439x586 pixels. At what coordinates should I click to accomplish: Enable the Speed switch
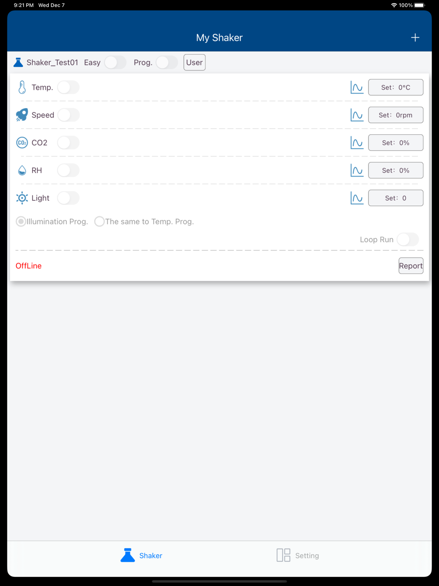coord(68,115)
